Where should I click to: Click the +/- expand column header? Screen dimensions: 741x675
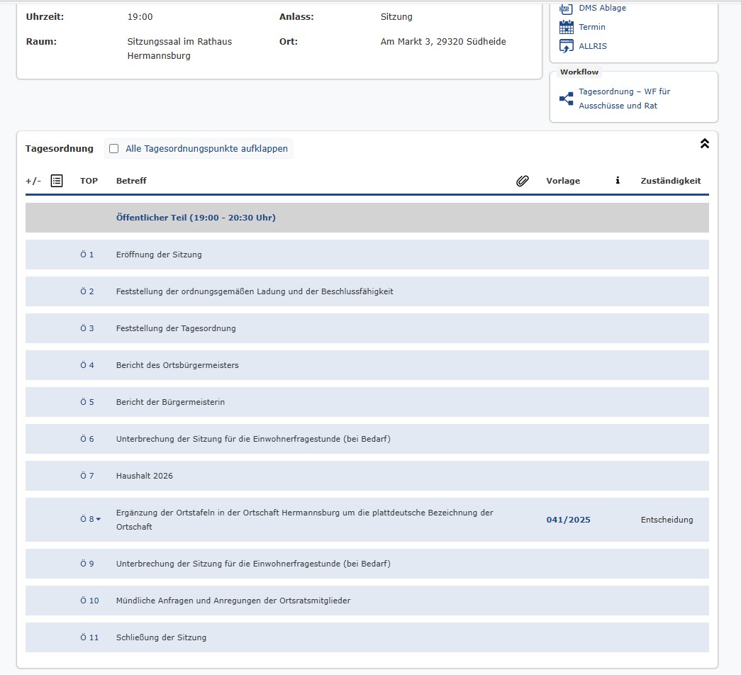pyautogui.click(x=33, y=181)
